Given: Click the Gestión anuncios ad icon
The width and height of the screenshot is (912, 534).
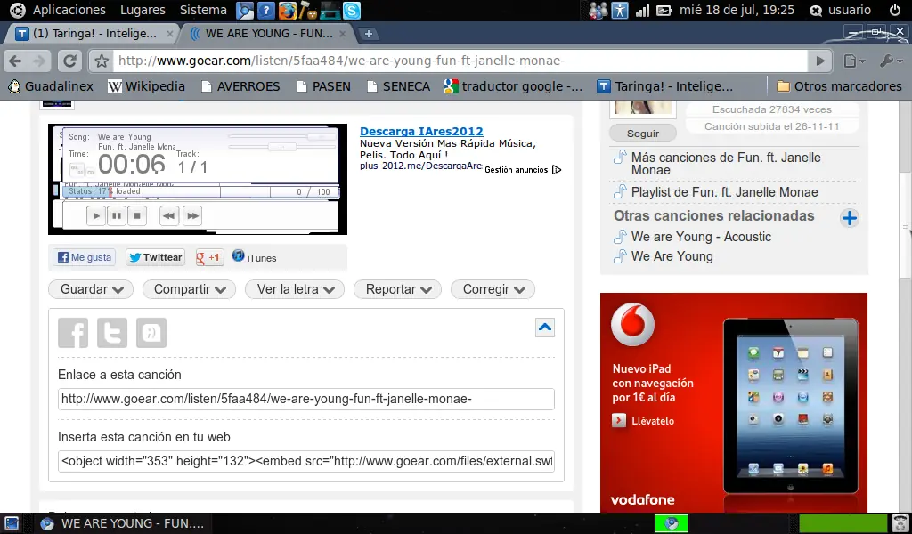Looking at the screenshot, I should (557, 170).
